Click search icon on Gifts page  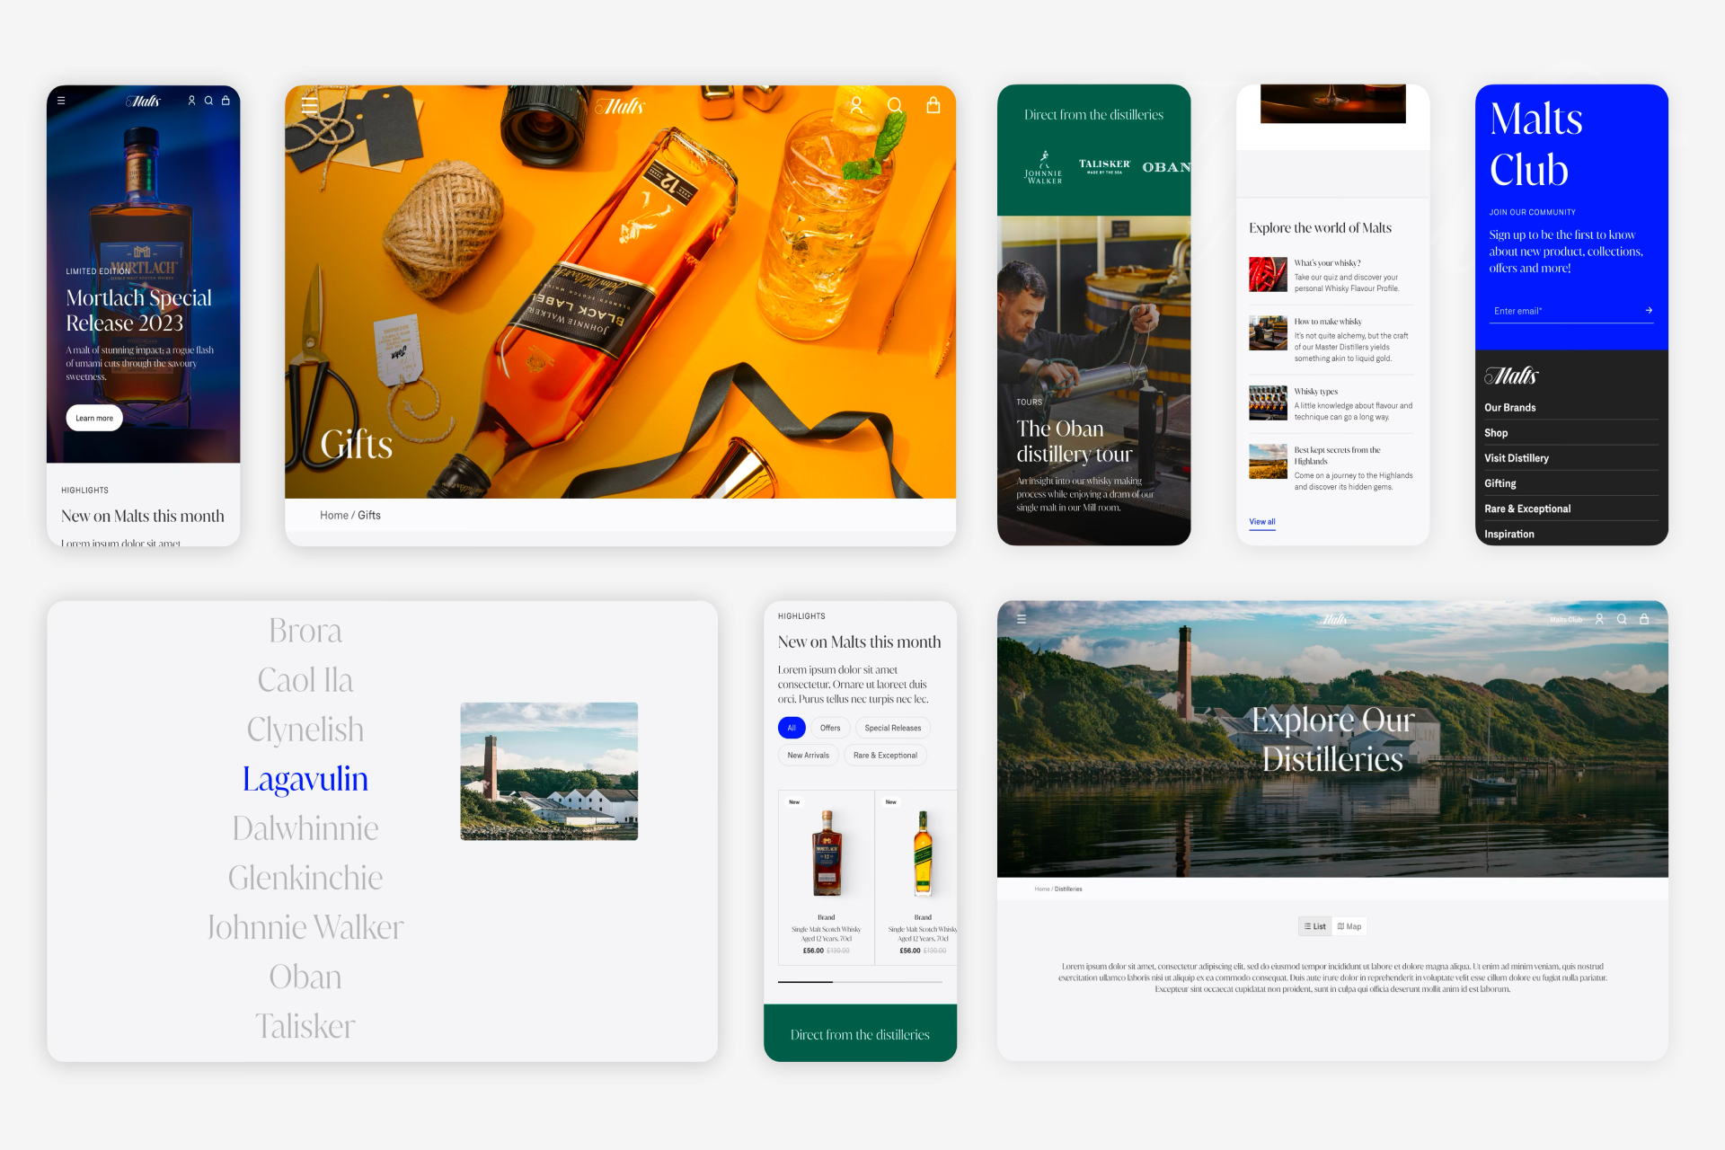pos(895,106)
